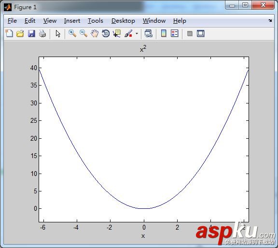Image resolution: width=278 pixels, height=248 pixels.
Task: Dock the figure using the corner arrow
Action: coord(270,21)
